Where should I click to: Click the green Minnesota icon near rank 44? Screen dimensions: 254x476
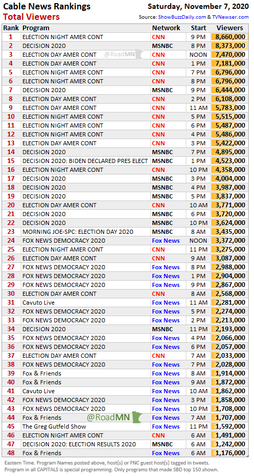click(137, 417)
